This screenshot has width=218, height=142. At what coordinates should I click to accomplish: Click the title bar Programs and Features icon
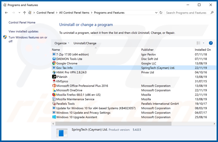point(5,5)
